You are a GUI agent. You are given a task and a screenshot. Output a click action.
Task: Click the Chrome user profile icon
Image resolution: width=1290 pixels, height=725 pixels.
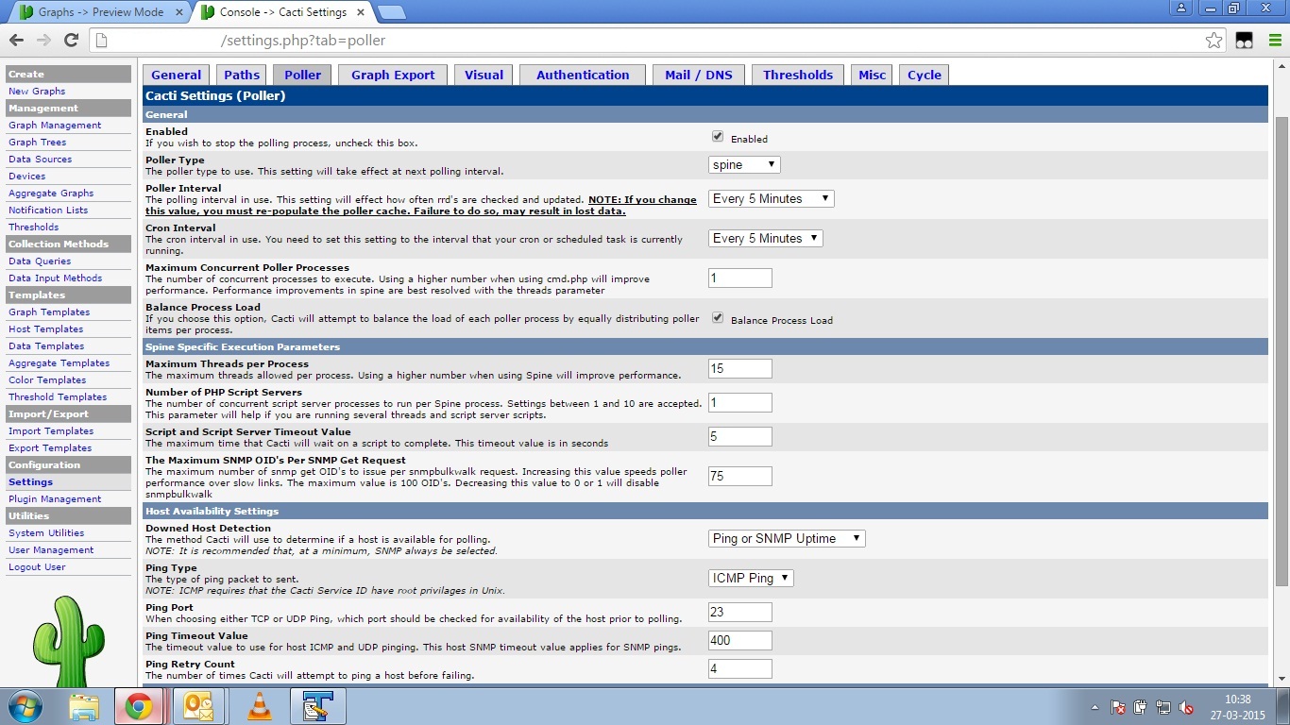[x=1181, y=8]
